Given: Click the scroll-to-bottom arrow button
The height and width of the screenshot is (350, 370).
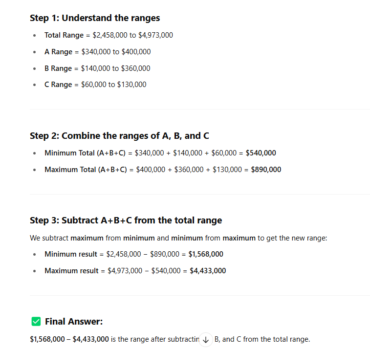Looking at the screenshot, I should (206, 339).
